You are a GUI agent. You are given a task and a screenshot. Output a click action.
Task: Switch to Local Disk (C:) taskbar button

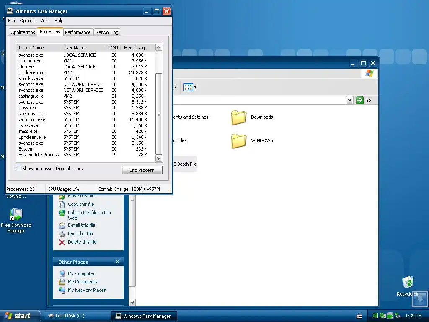coord(77,316)
